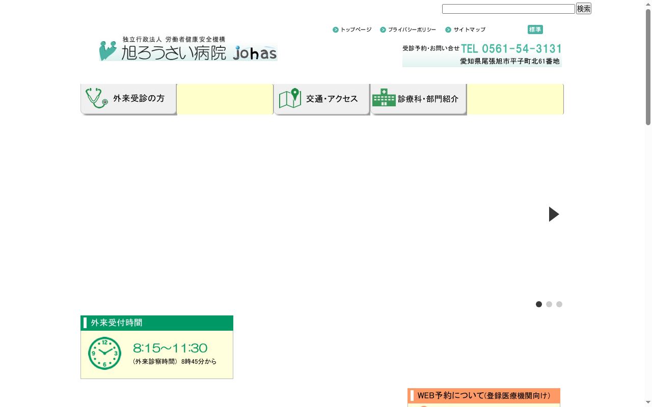Screen dimensions: 652x407
Task: Advance slideshow with the next arrow
Action: click(554, 214)
